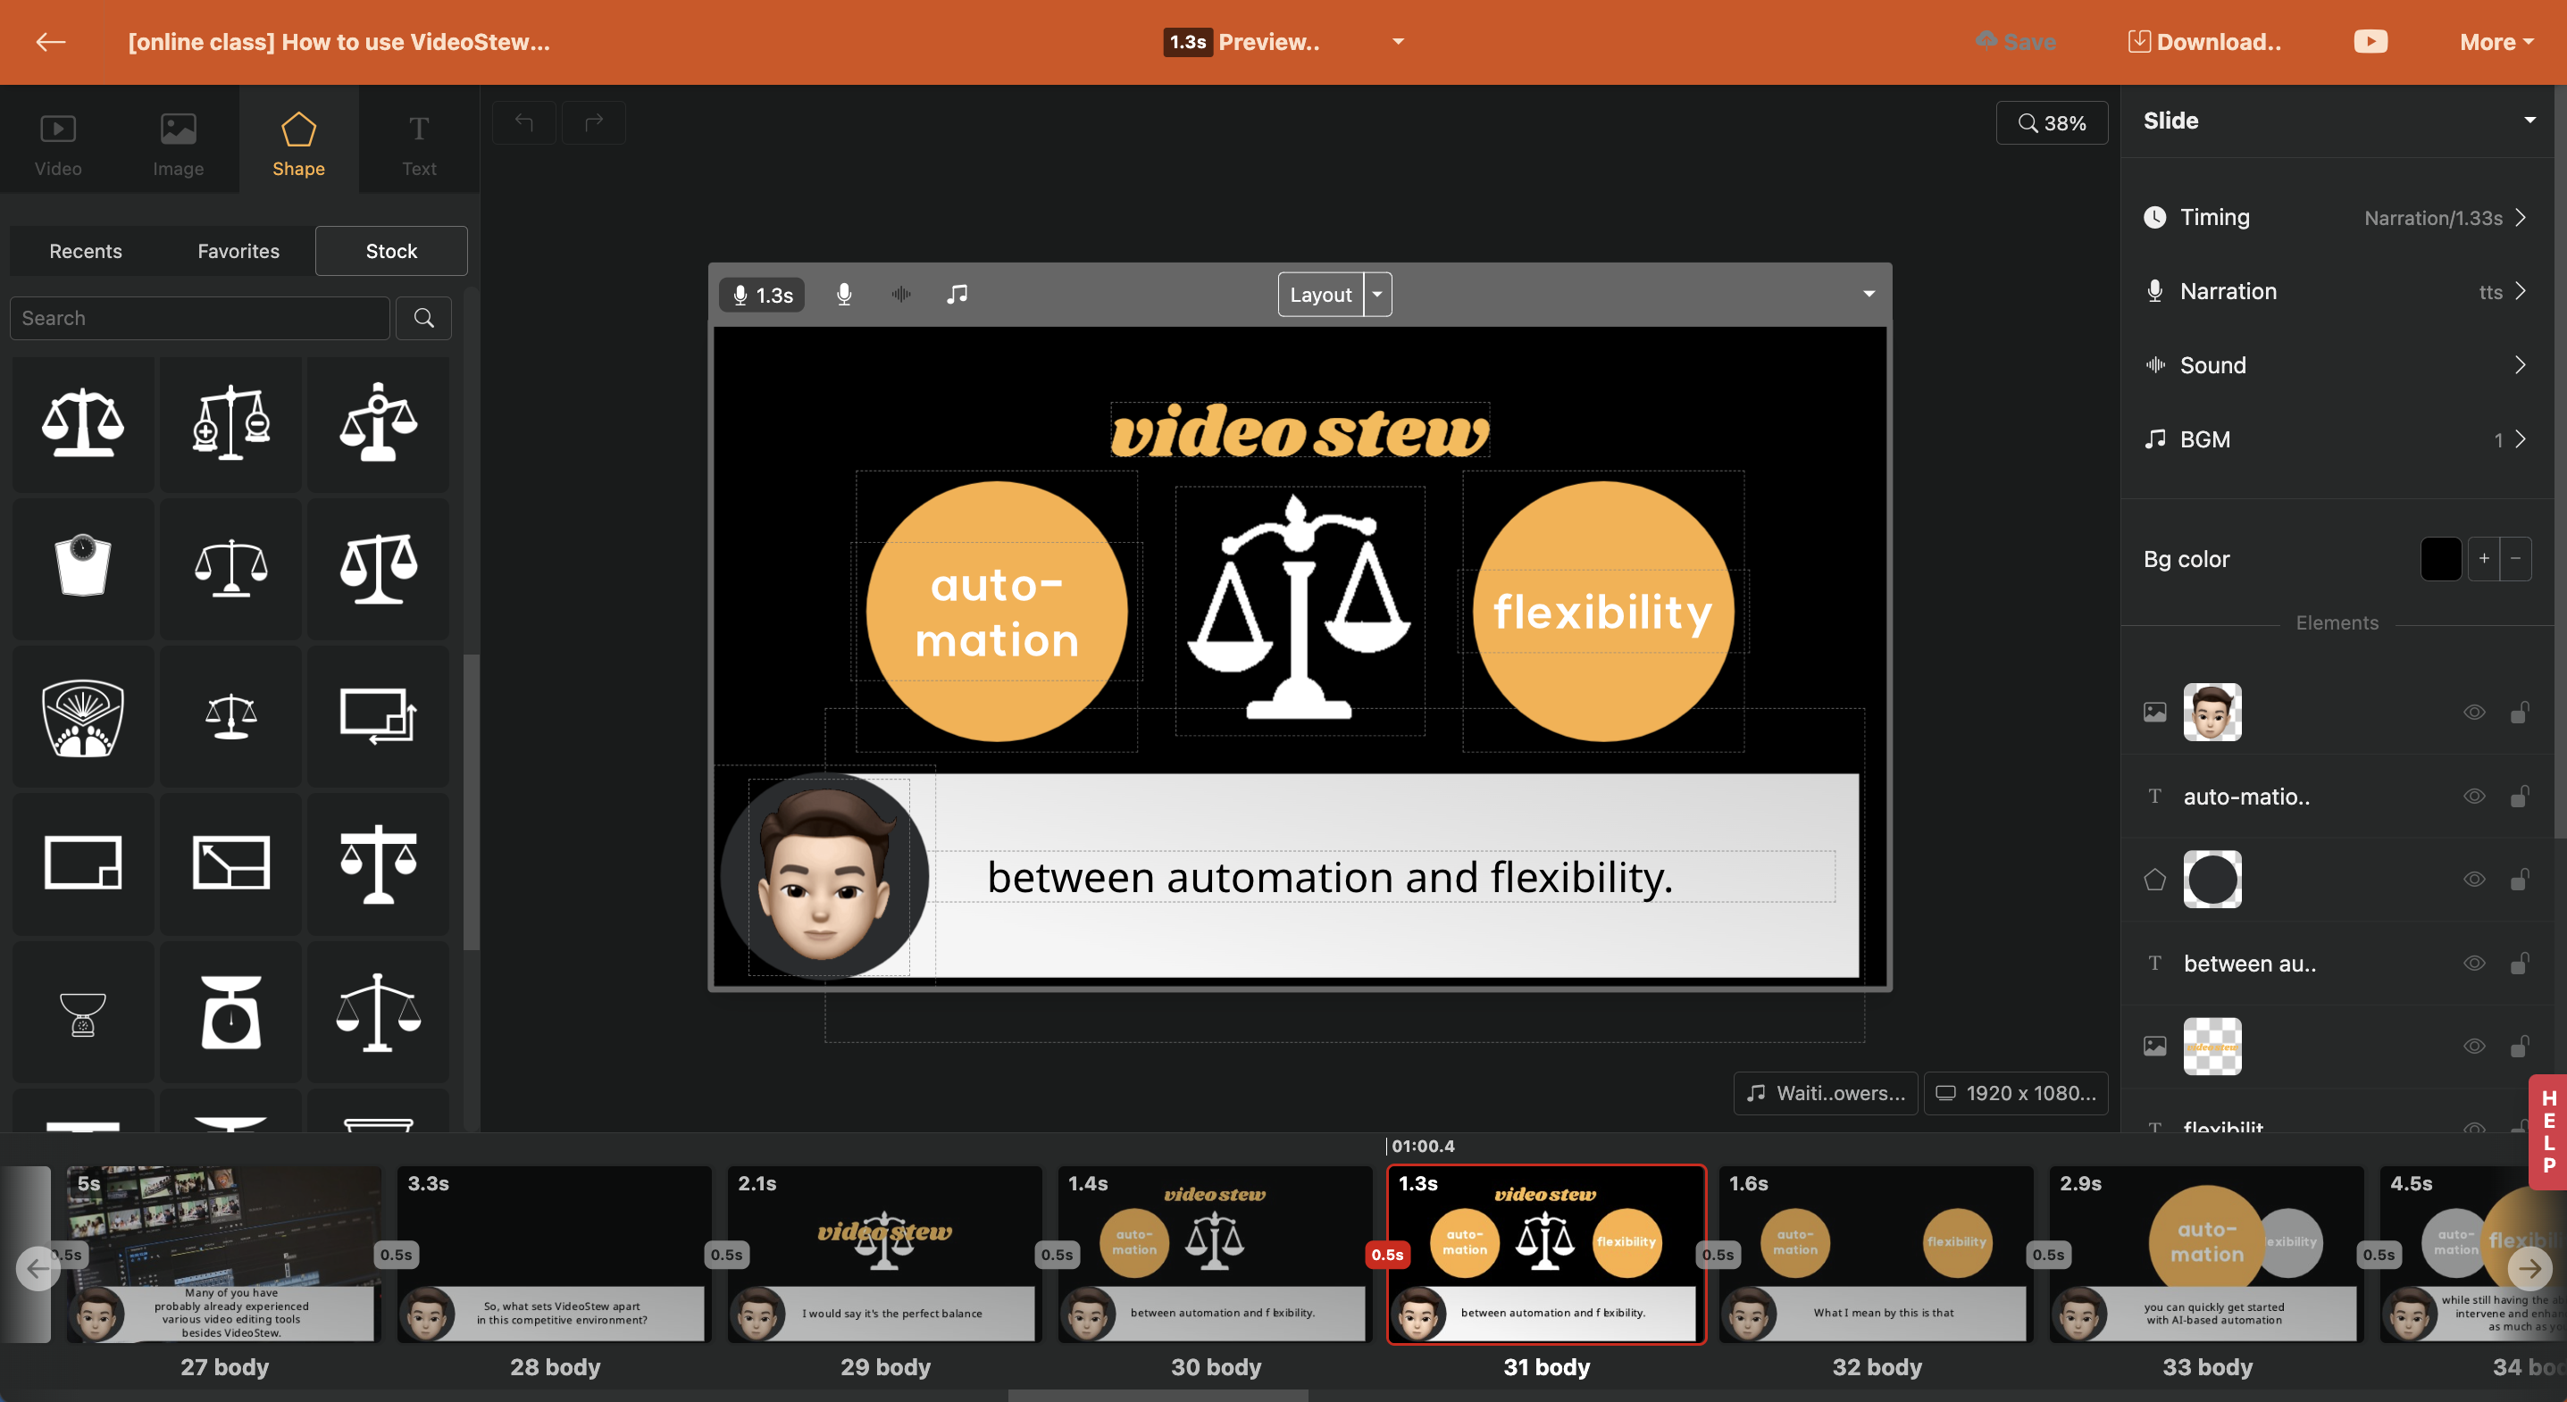Select the Shape tool in toolbar

pos(298,142)
